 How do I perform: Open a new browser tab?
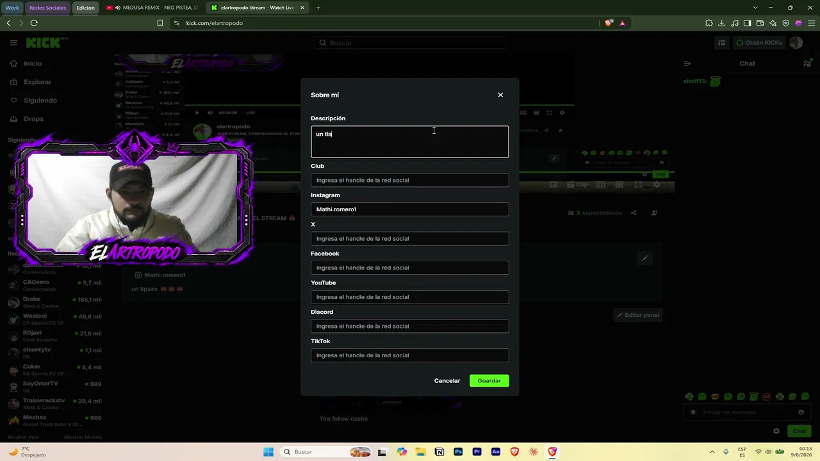[318, 8]
